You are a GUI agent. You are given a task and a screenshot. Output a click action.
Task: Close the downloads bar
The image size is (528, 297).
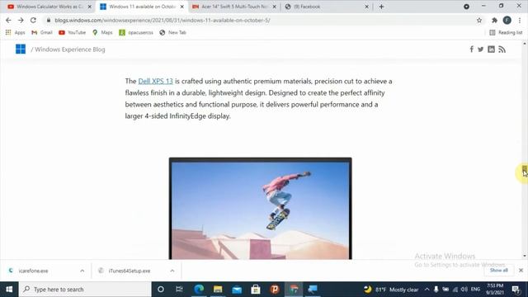pos(521,270)
